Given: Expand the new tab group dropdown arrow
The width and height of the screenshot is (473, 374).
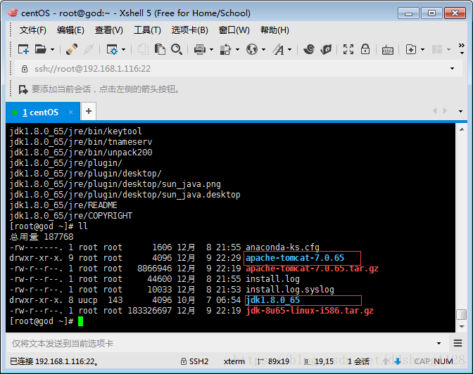Looking at the screenshot, I should click(x=422, y=49).
